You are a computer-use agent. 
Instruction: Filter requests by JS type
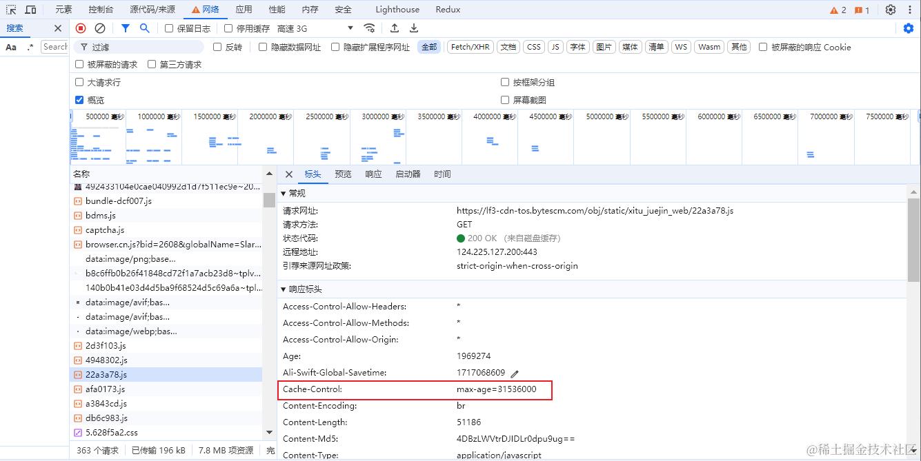point(555,47)
